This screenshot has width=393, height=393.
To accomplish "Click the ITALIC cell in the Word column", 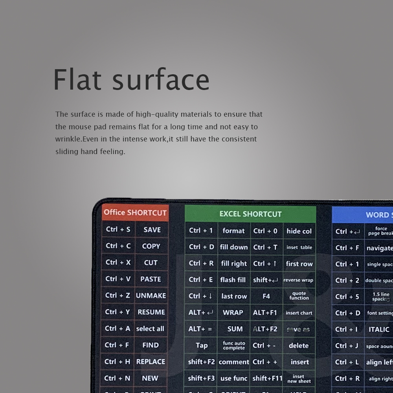I will click(x=379, y=329).
